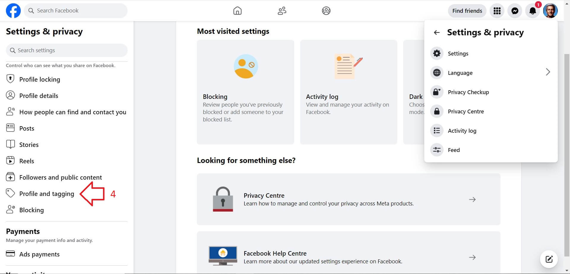570x274 pixels.
Task: Open Privacy Centre card arrow
Action: coord(472,199)
